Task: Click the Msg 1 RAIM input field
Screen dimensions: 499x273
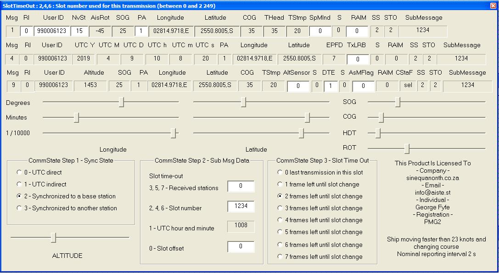Action: tap(357, 31)
